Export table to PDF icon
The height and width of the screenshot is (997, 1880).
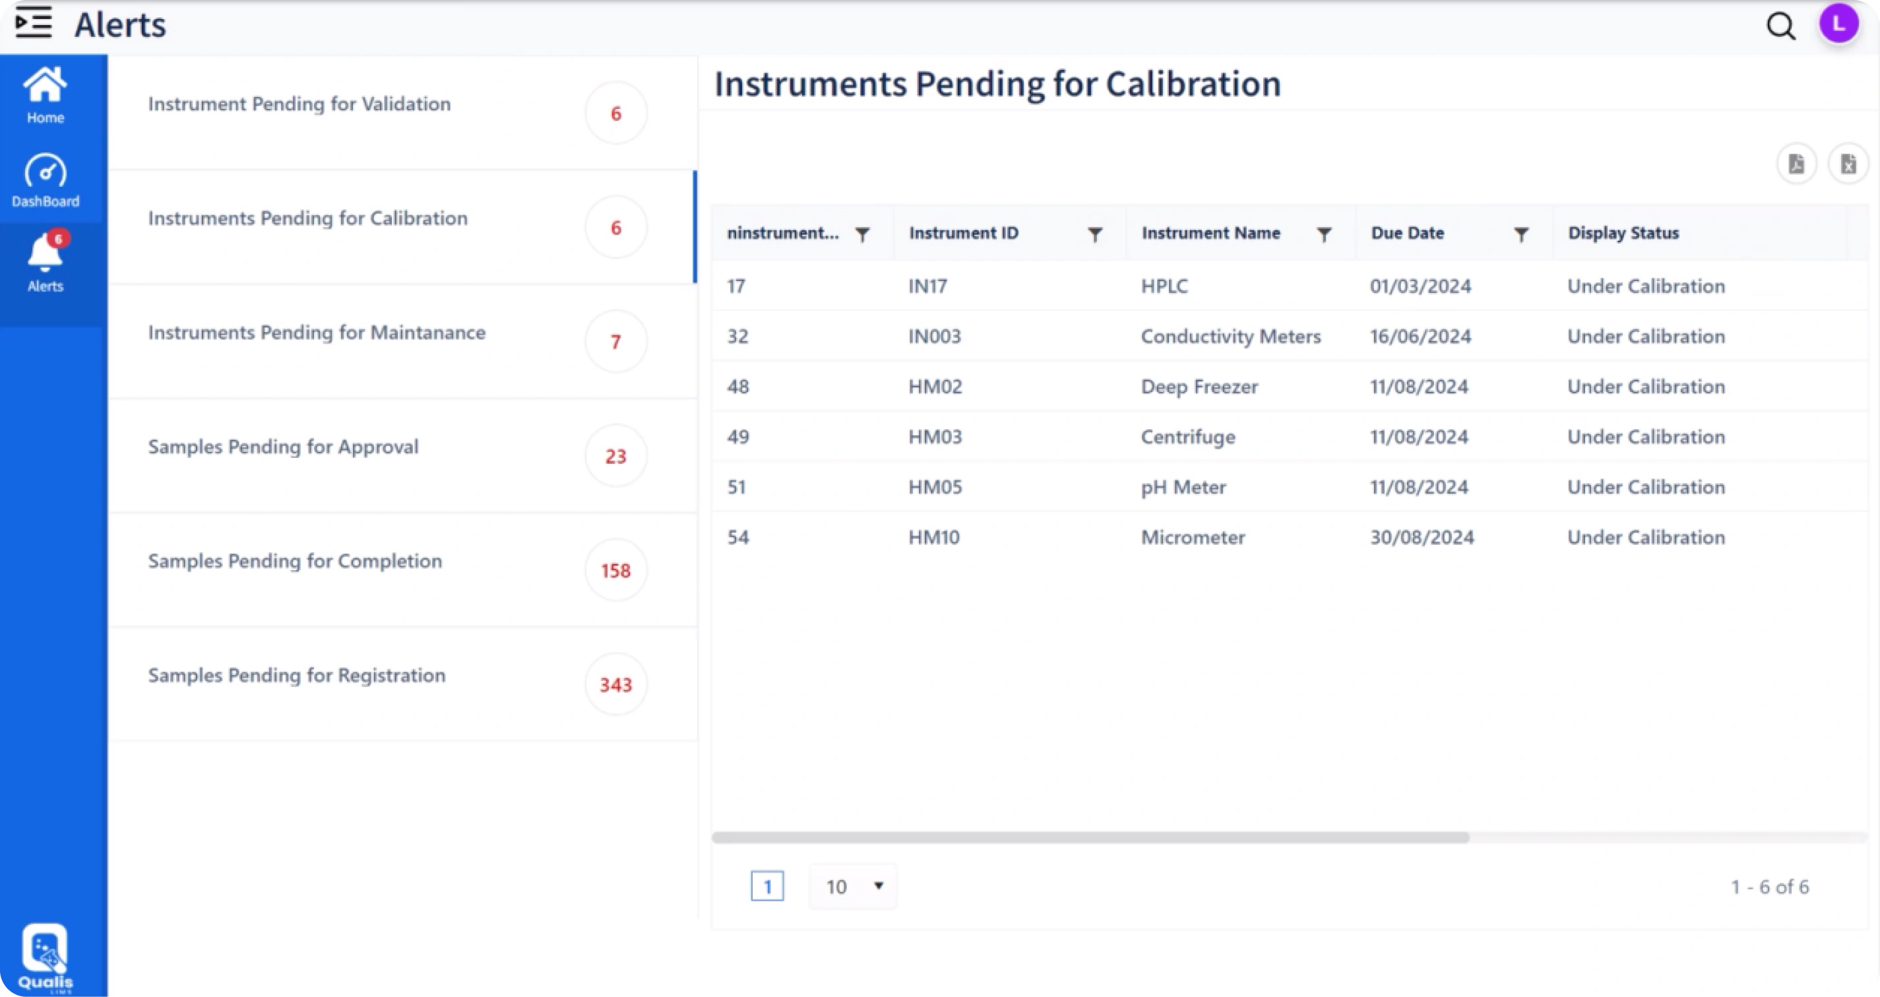1796,164
